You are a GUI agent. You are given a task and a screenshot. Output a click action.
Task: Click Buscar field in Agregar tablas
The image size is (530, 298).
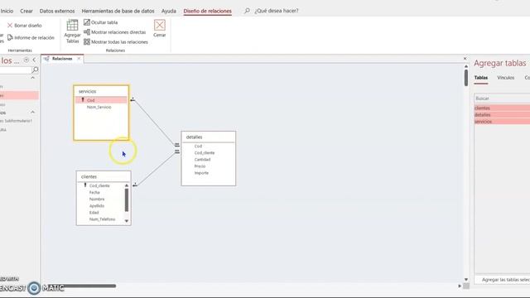[x=502, y=99]
